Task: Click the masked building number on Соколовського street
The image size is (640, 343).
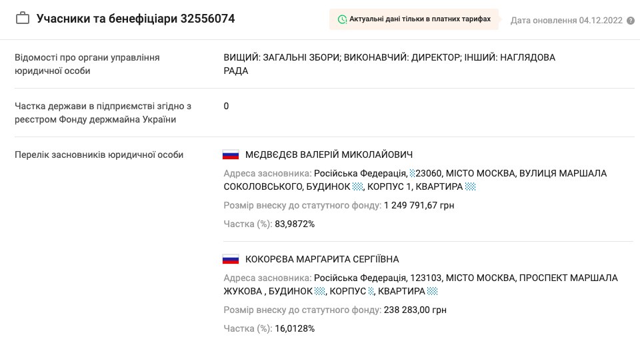Action: pyautogui.click(x=358, y=187)
